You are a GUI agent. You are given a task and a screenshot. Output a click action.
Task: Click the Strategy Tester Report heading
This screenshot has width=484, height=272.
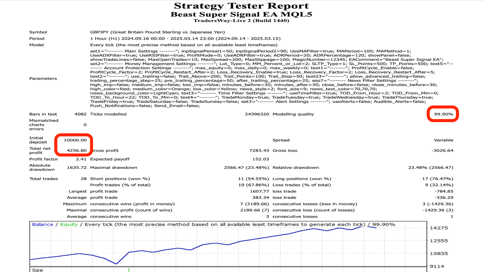pos(241,6)
